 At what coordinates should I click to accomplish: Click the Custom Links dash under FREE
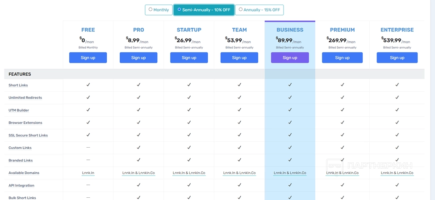[88, 147]
